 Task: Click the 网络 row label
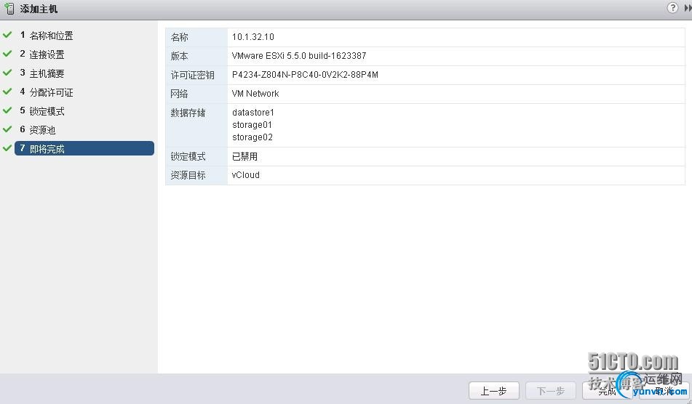[x=179, y=94]
